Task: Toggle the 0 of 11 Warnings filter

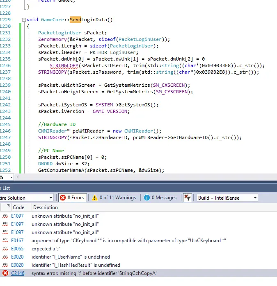Action: [x=114, y=198]
